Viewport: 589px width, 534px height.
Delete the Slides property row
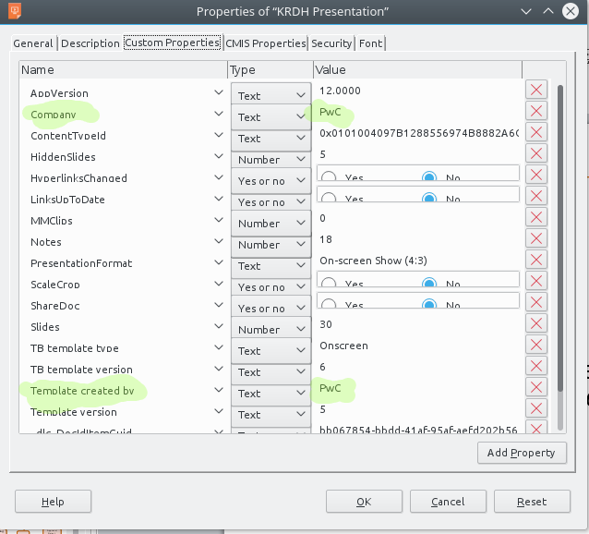click(x=536, y=323)
